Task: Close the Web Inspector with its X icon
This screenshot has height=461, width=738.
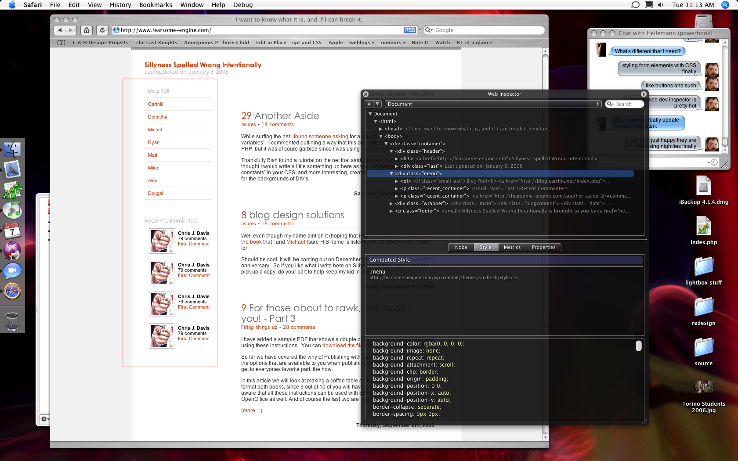Action: [x=365, y=94]
